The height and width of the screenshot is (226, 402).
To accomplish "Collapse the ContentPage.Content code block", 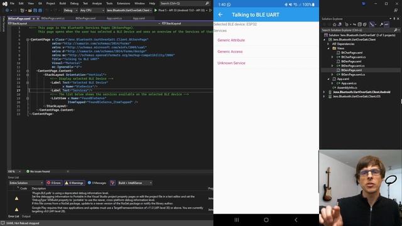I will (x=28, y=71).
